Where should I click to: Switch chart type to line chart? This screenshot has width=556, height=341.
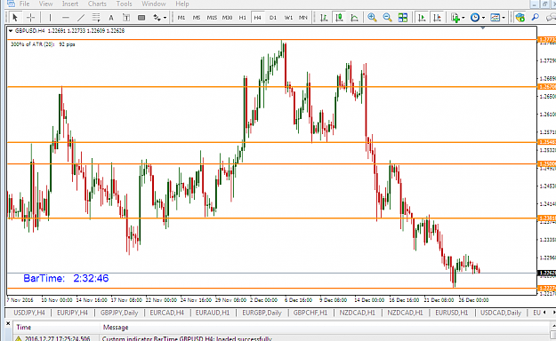point(355,18)
